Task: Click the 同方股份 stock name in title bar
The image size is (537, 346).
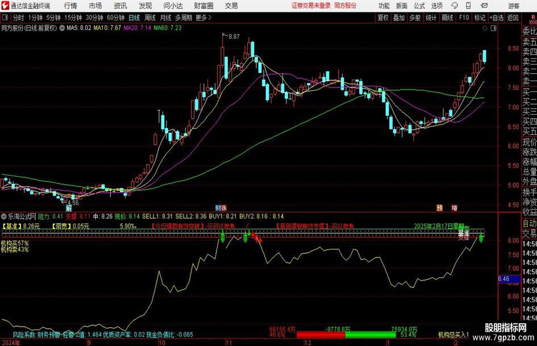Action: point(345,6)
